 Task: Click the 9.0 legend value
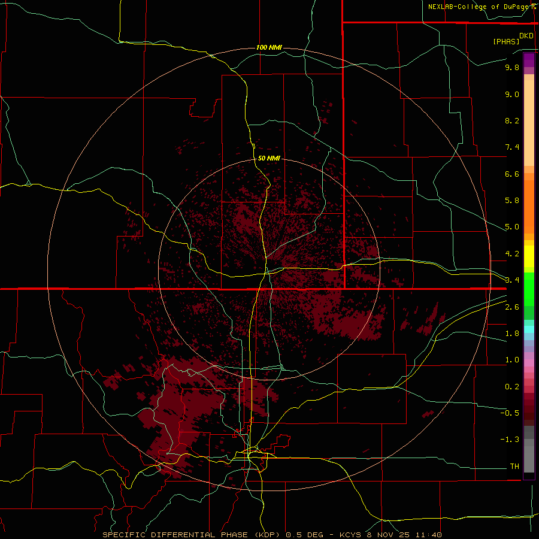pyautogui.click(x=512, y=94)
